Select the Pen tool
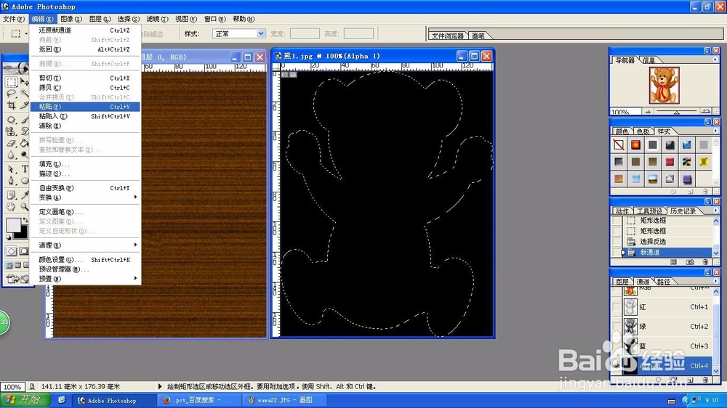 coord(11,180)
